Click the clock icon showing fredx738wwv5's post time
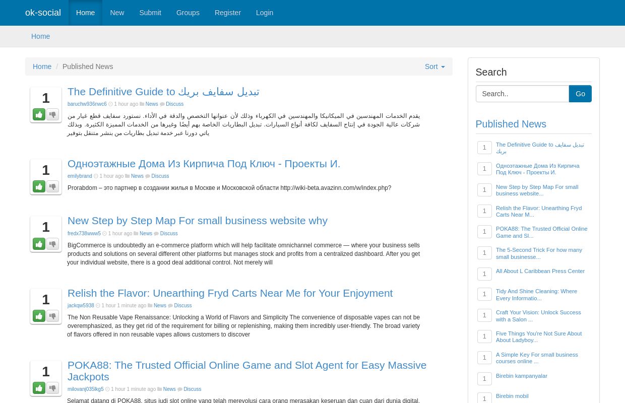This screenshot has width=625, height=403. pos(104,233)
